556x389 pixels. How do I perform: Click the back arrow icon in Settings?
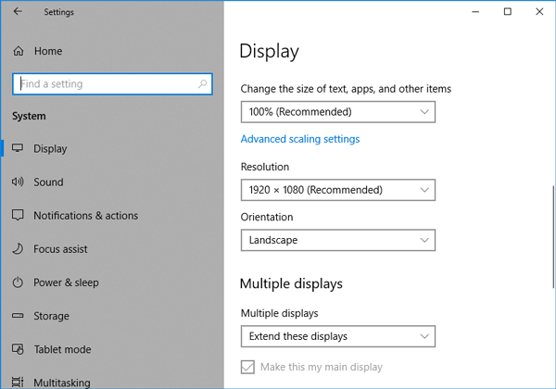click(x=19, y=13)
